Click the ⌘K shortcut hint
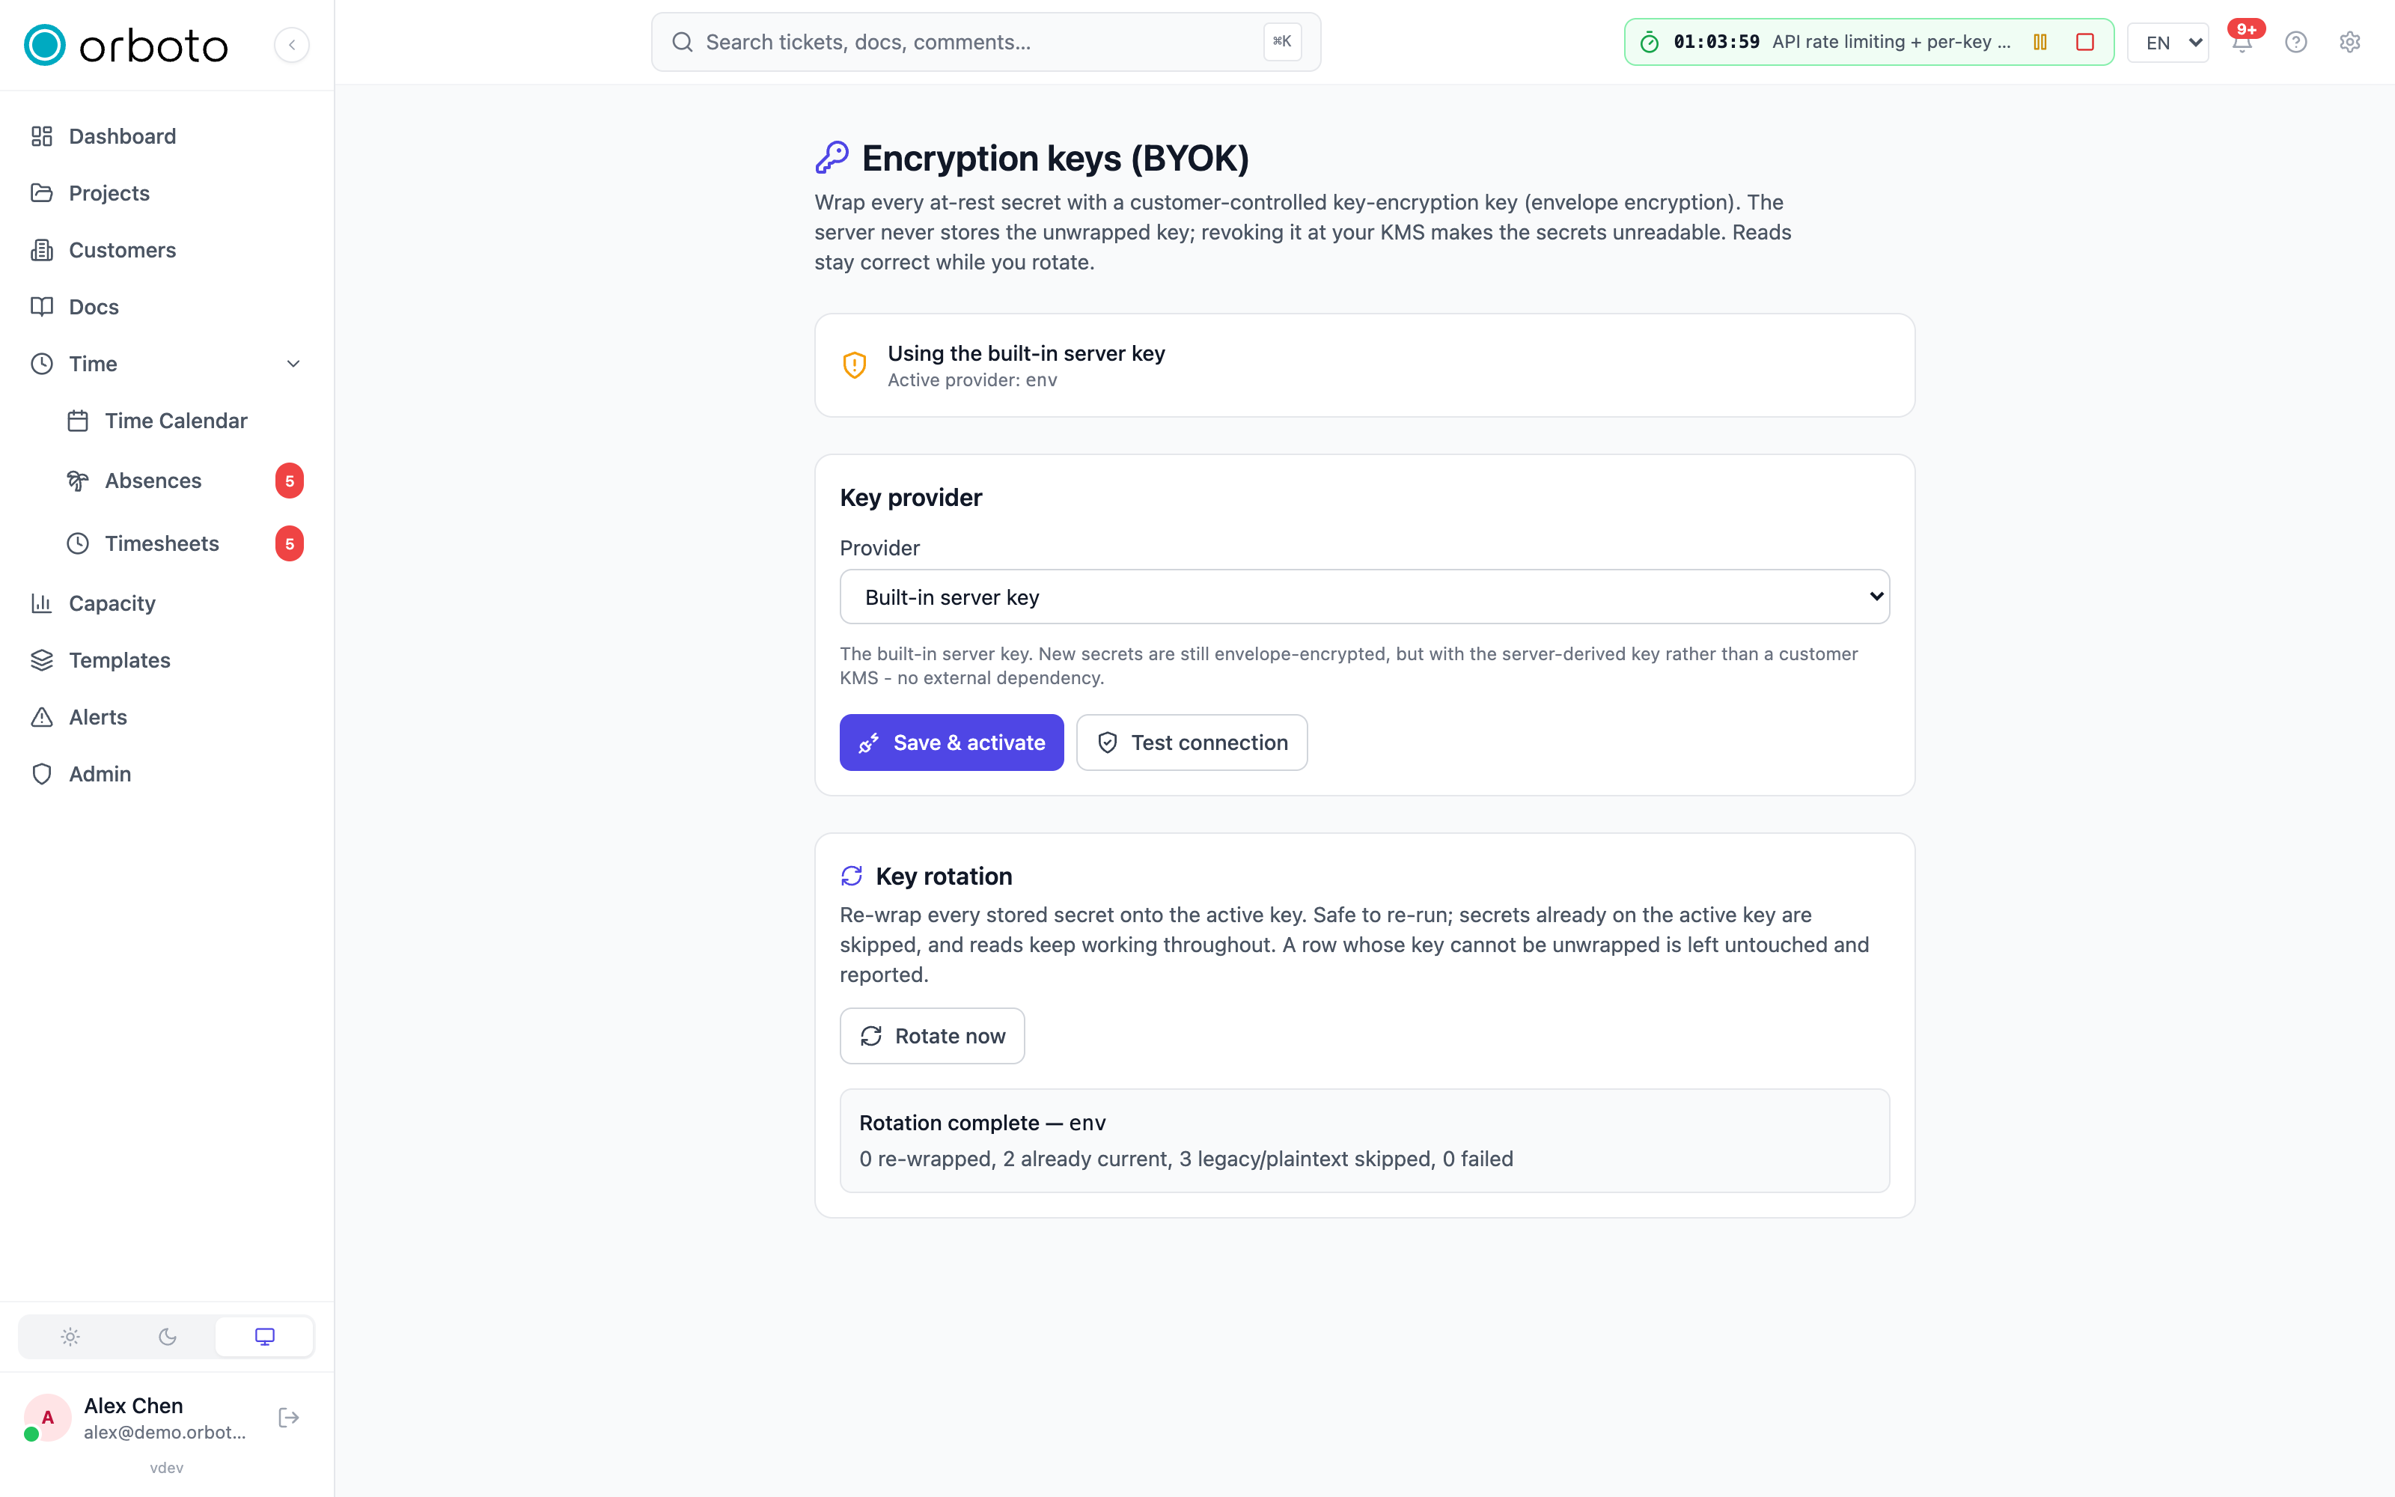Image resolution: width=2395 pixels, height=1497 pixels. pyautogui.click(x=1281, y=43)
